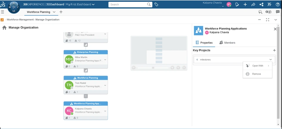Maximize the widget to fullscreen
This screenshot has width=282, height=129.
pos(268,20)
